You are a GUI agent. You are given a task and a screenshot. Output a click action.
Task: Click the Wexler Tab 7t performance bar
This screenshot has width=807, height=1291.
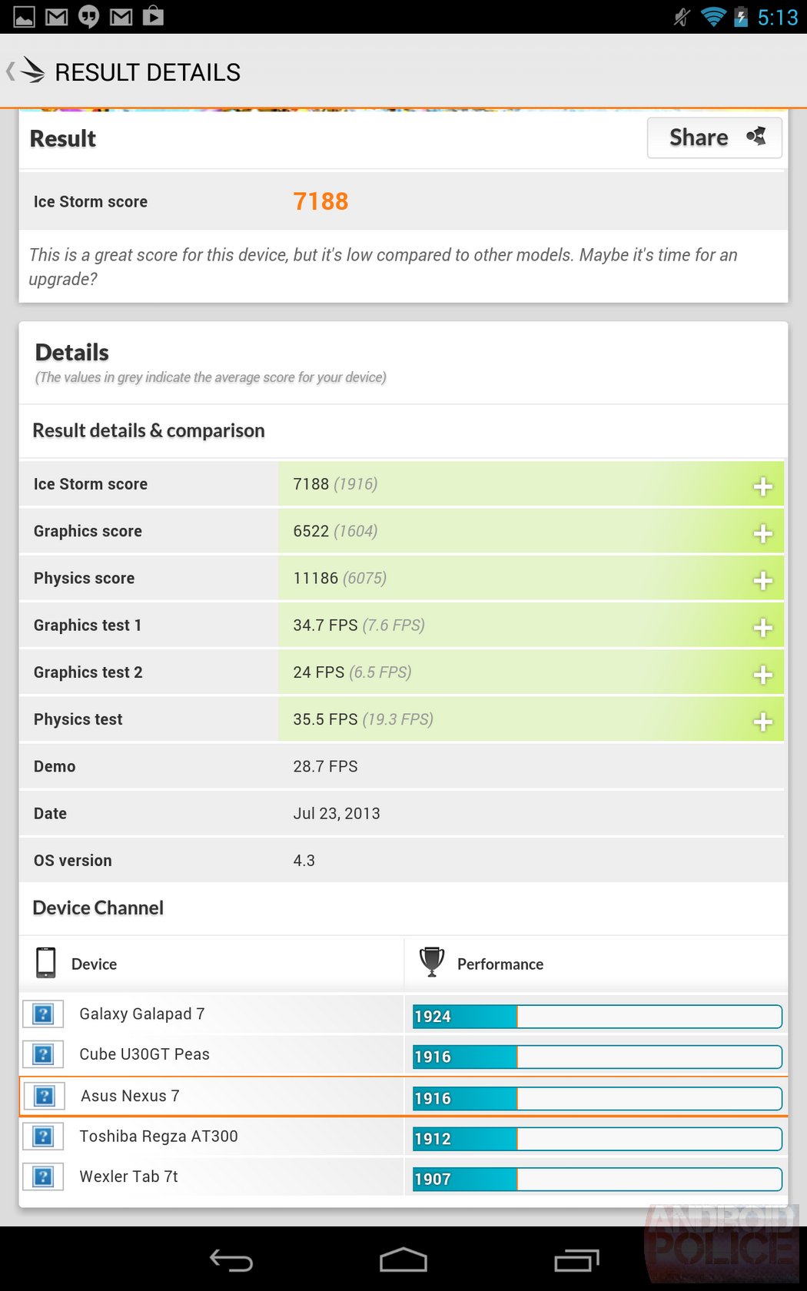596,1179
